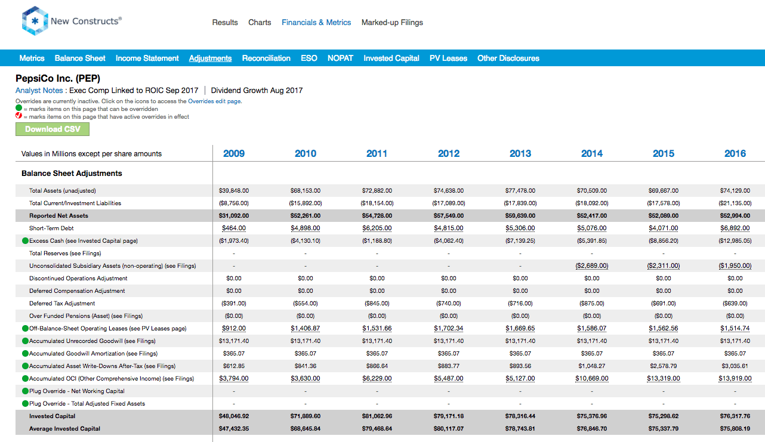Image resolution: width=765 pixels, height=442 pixels.
Task: Click green override dot for Accumulated Unrecorded Goodwill
Action: tap(25, 341)
